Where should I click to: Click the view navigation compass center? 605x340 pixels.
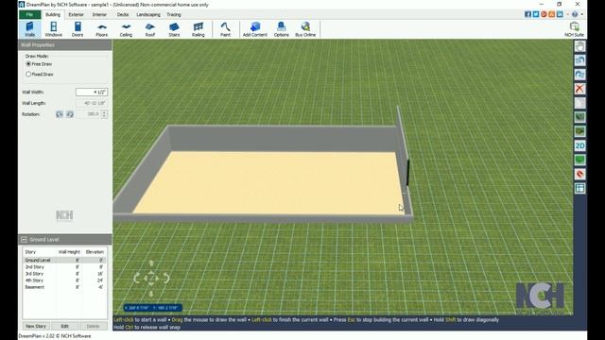[x=151, y=278]
